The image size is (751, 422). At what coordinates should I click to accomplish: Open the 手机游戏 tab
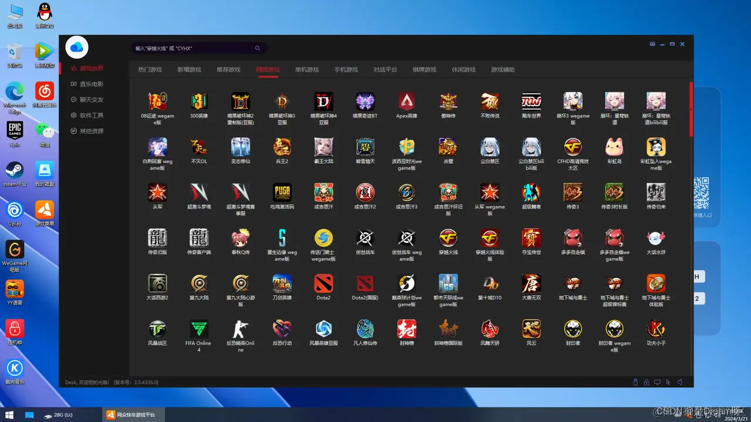pos(346,70)
